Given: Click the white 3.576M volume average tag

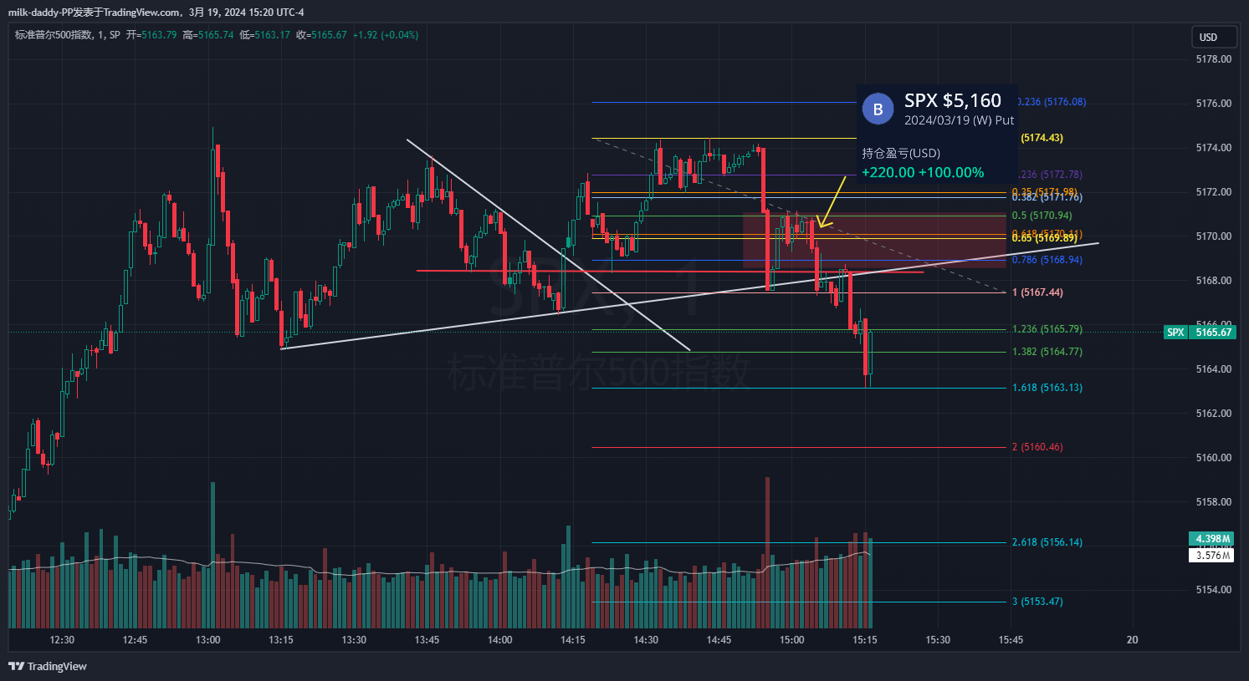Looking at the screenshot, I should coord(1211,556).
